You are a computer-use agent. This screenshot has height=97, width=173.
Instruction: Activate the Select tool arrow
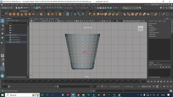pyautogui.click(x=2, y=21)
